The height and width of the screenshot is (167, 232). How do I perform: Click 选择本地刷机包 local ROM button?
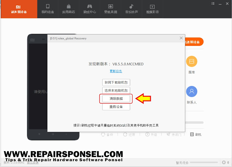tap(116, 91)
